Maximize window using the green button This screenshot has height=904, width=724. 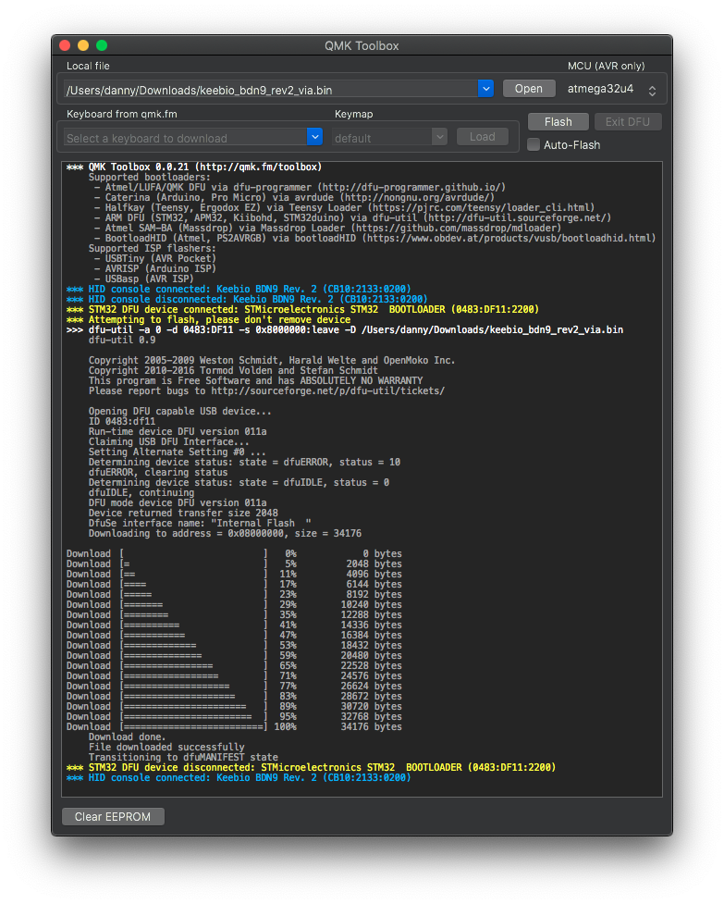pyautogui.click(x=102, y=45)
